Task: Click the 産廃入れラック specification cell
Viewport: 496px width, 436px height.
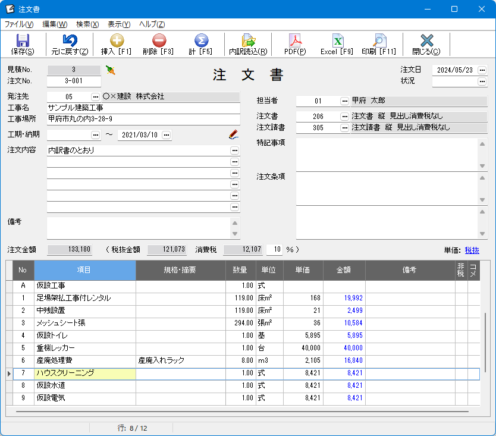Action: [x=181, y=360]
